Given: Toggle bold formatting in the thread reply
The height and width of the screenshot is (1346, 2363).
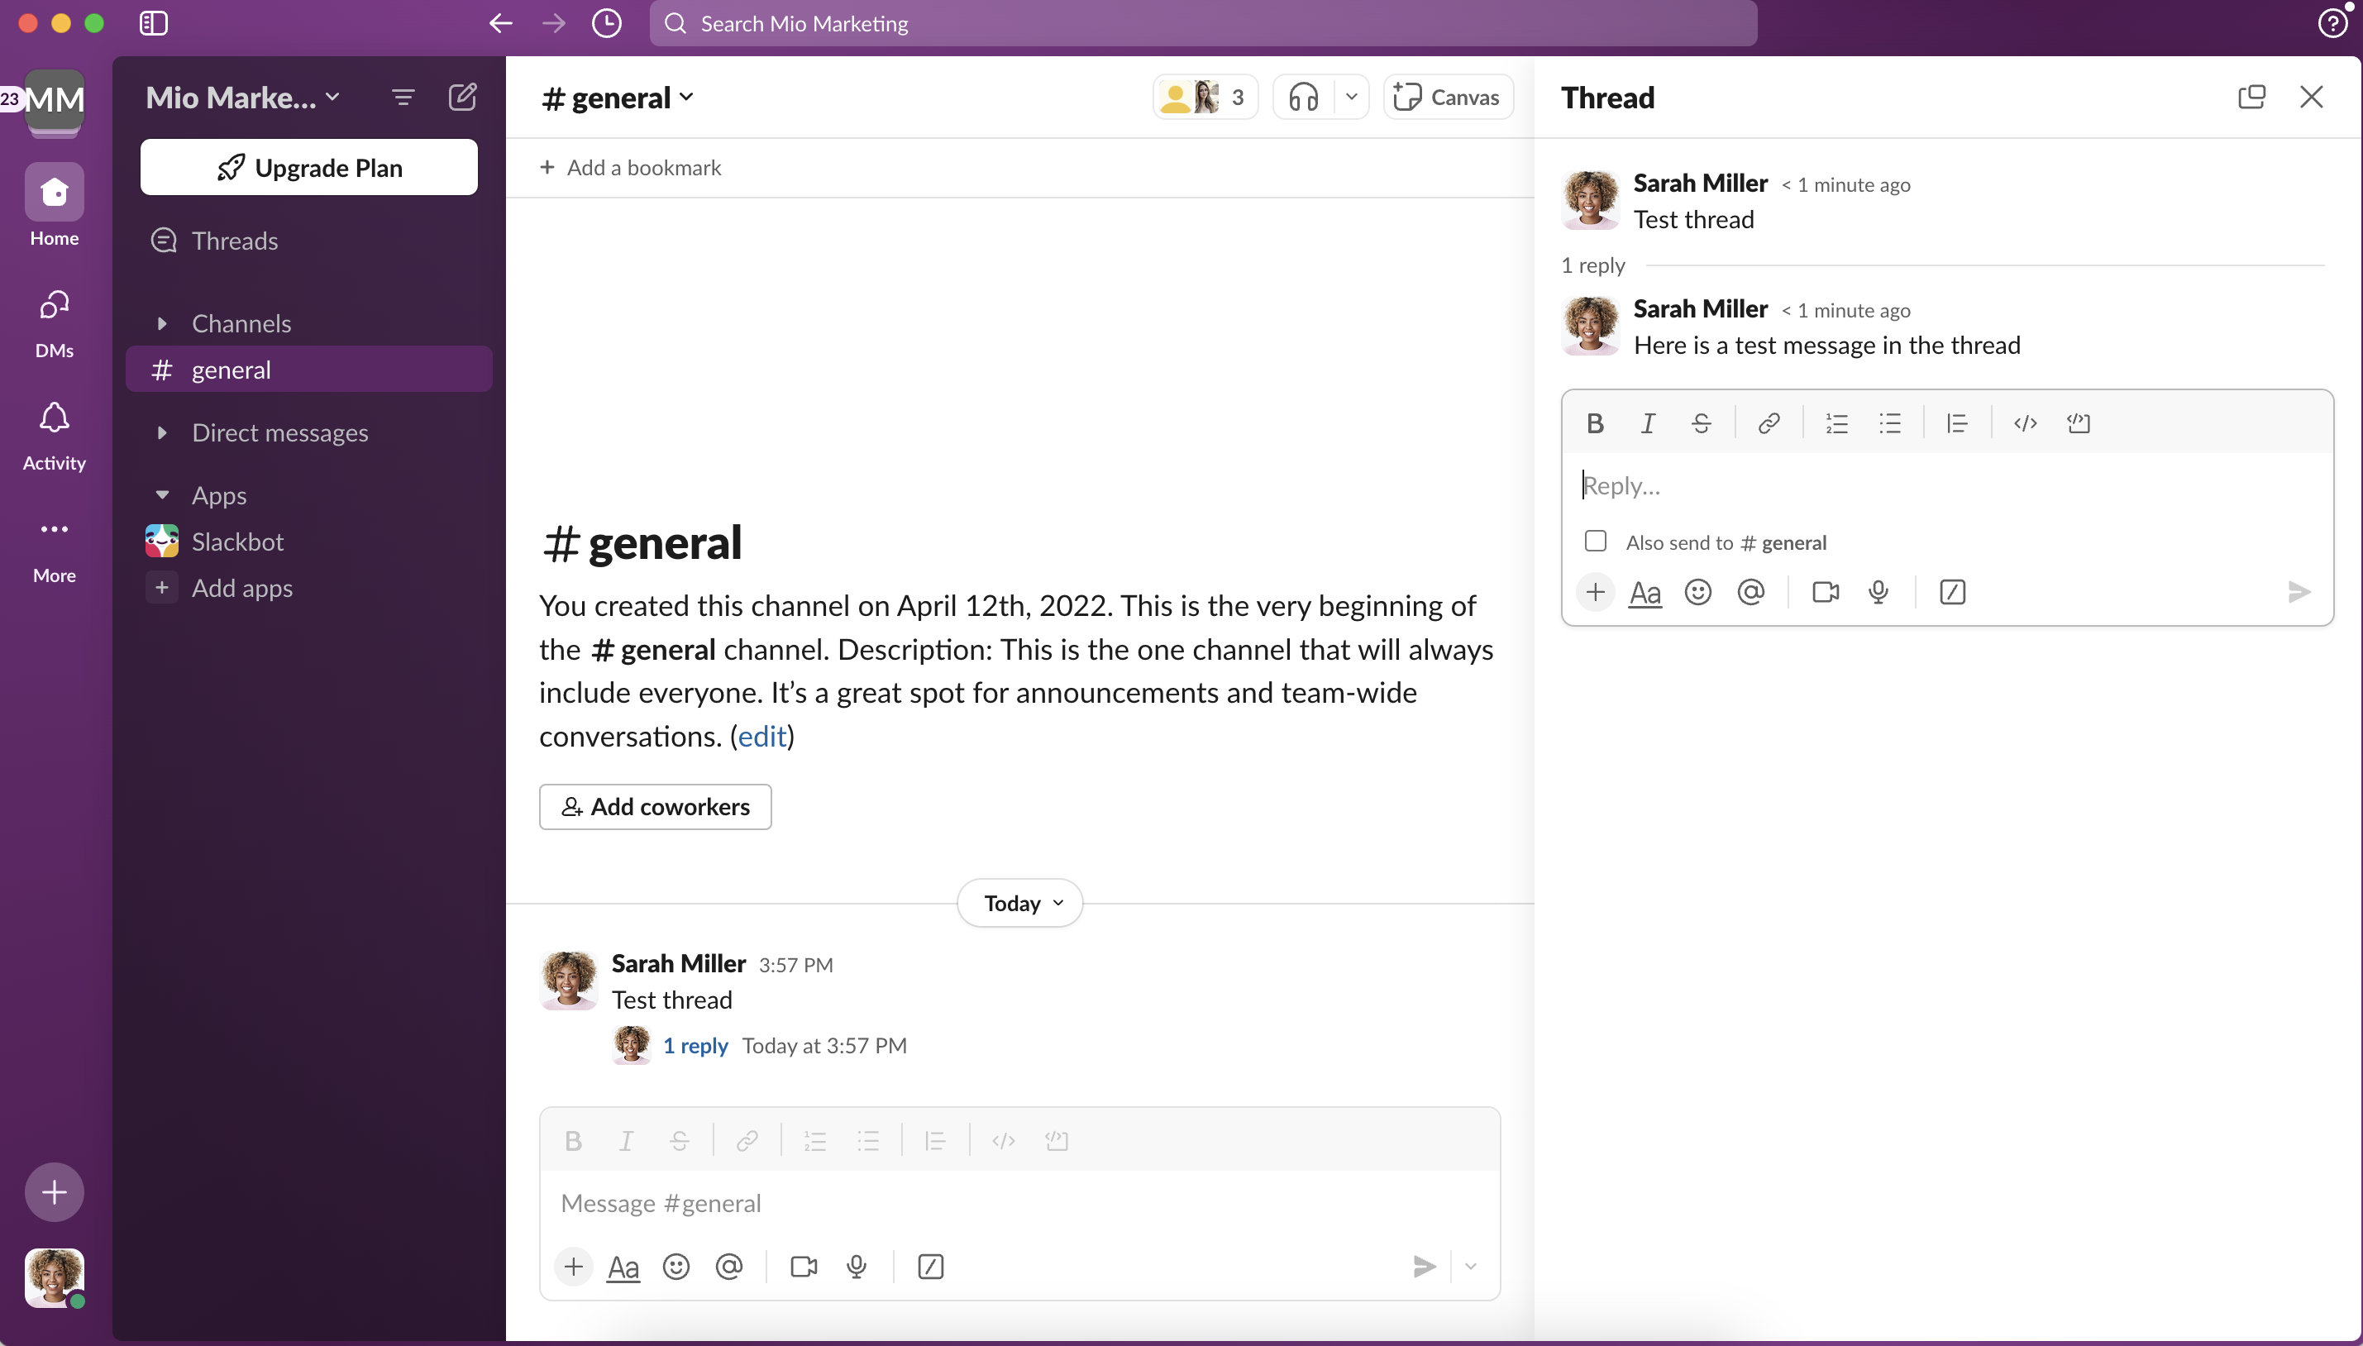Looking at the screenshot, I should (1595, 422).
